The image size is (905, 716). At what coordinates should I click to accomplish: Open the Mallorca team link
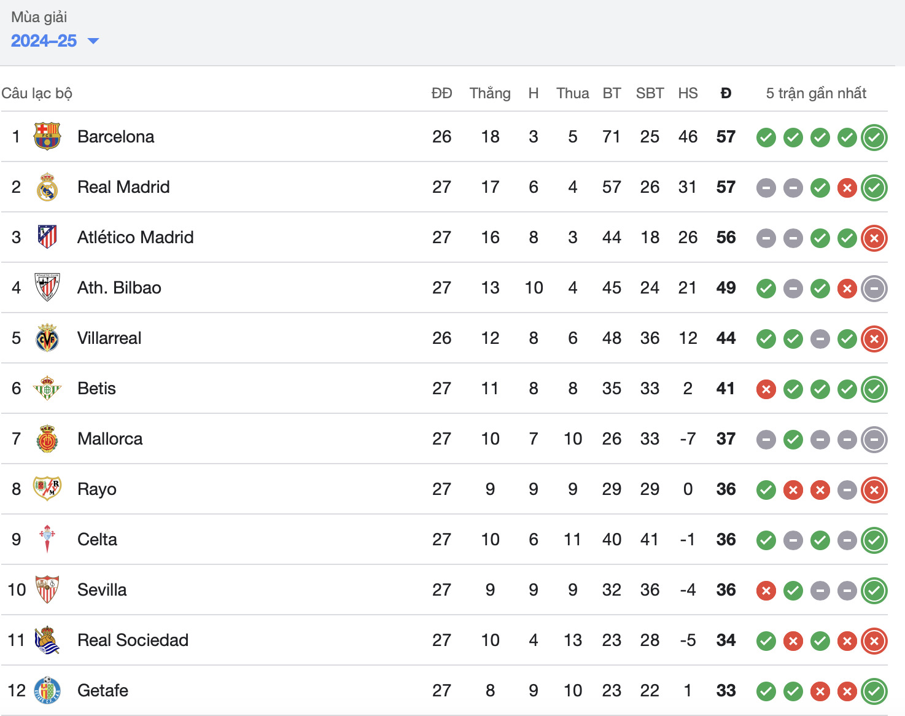(x=110, y=439)
